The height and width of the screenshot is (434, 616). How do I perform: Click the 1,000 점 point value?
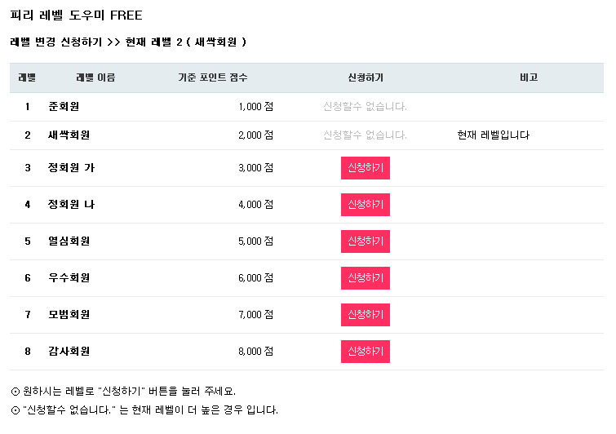click(255, 107)
